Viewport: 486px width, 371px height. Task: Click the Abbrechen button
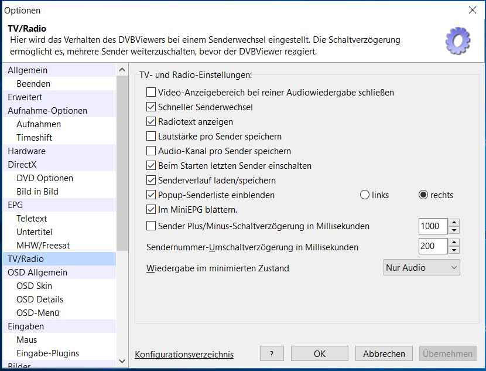pos(384,353)
